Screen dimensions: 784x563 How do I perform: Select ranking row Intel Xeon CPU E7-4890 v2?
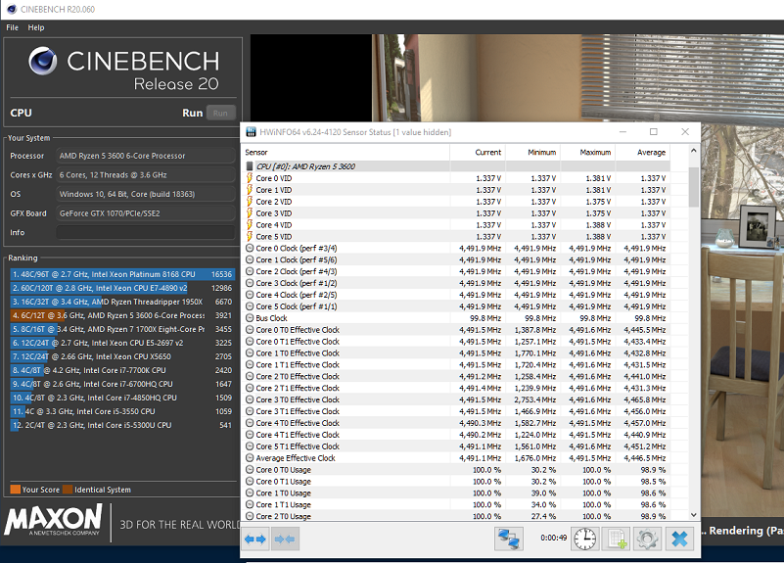pyautogui.click(x=122, y=288)
